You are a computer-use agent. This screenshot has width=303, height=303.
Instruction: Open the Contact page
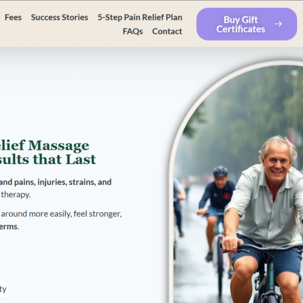point(167,32)
